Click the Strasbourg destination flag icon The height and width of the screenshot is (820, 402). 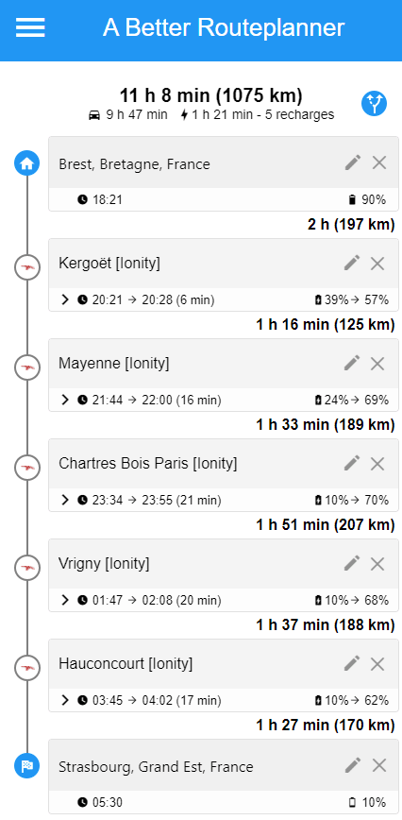pos(27,766)
